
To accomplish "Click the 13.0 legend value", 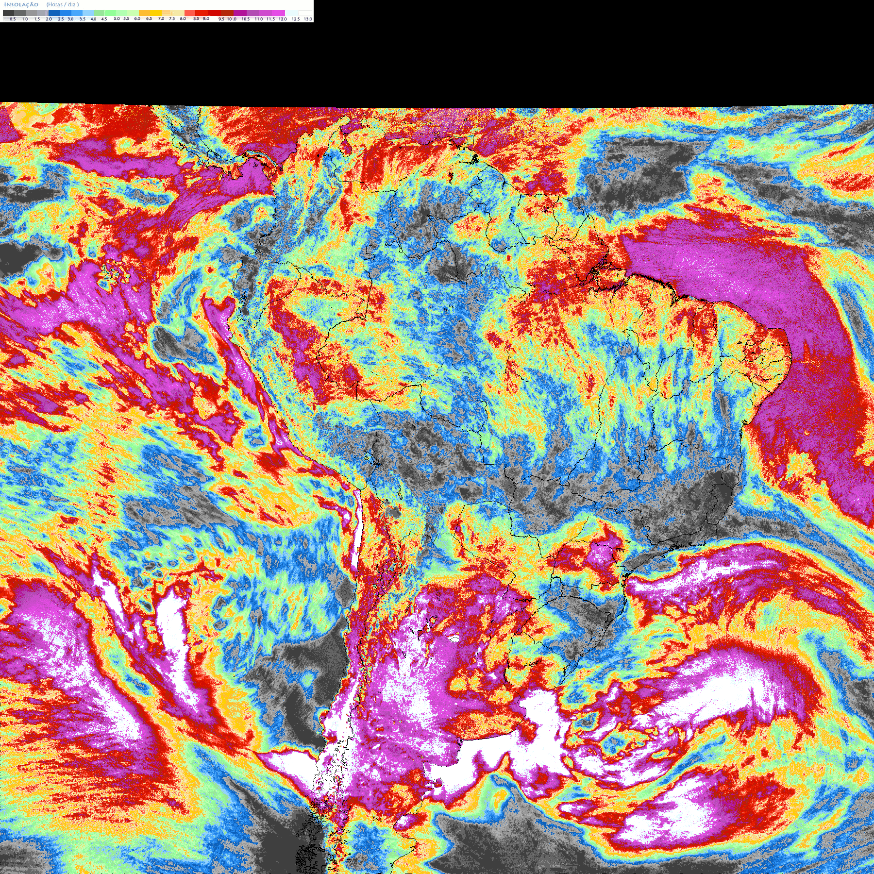I will [308, 19].
